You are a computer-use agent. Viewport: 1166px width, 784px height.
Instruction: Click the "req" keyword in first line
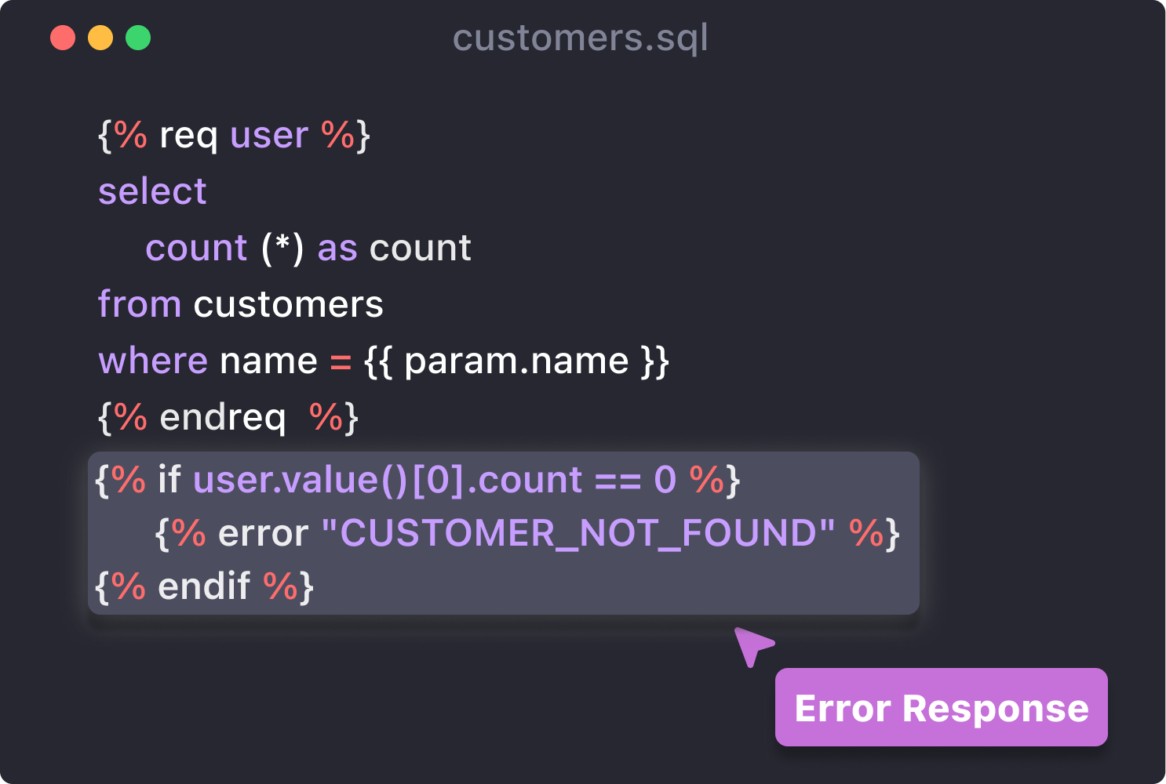click(x=188, y=136)
